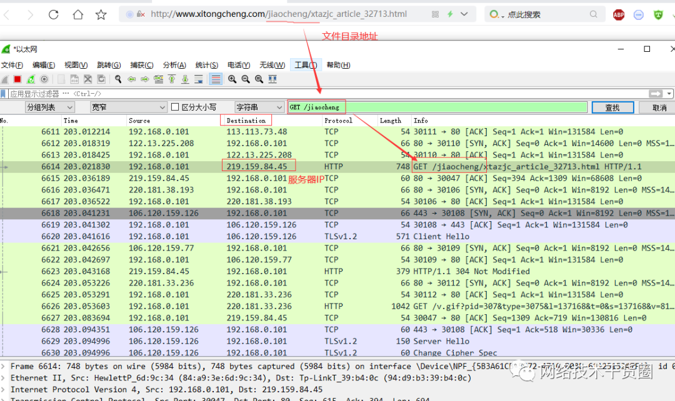Open the 编辑(E) menu
675x401 pixels.
(x=44, y=65)
